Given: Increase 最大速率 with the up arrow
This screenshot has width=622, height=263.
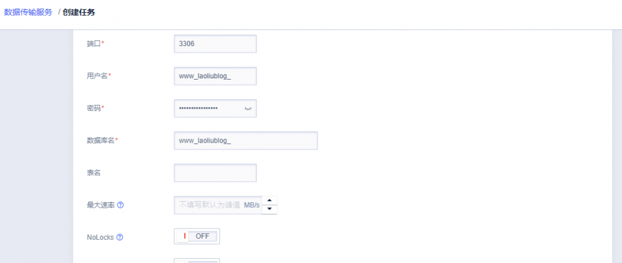Looking at the screenshot, I should pyautogui.click(x=269, y=200).
